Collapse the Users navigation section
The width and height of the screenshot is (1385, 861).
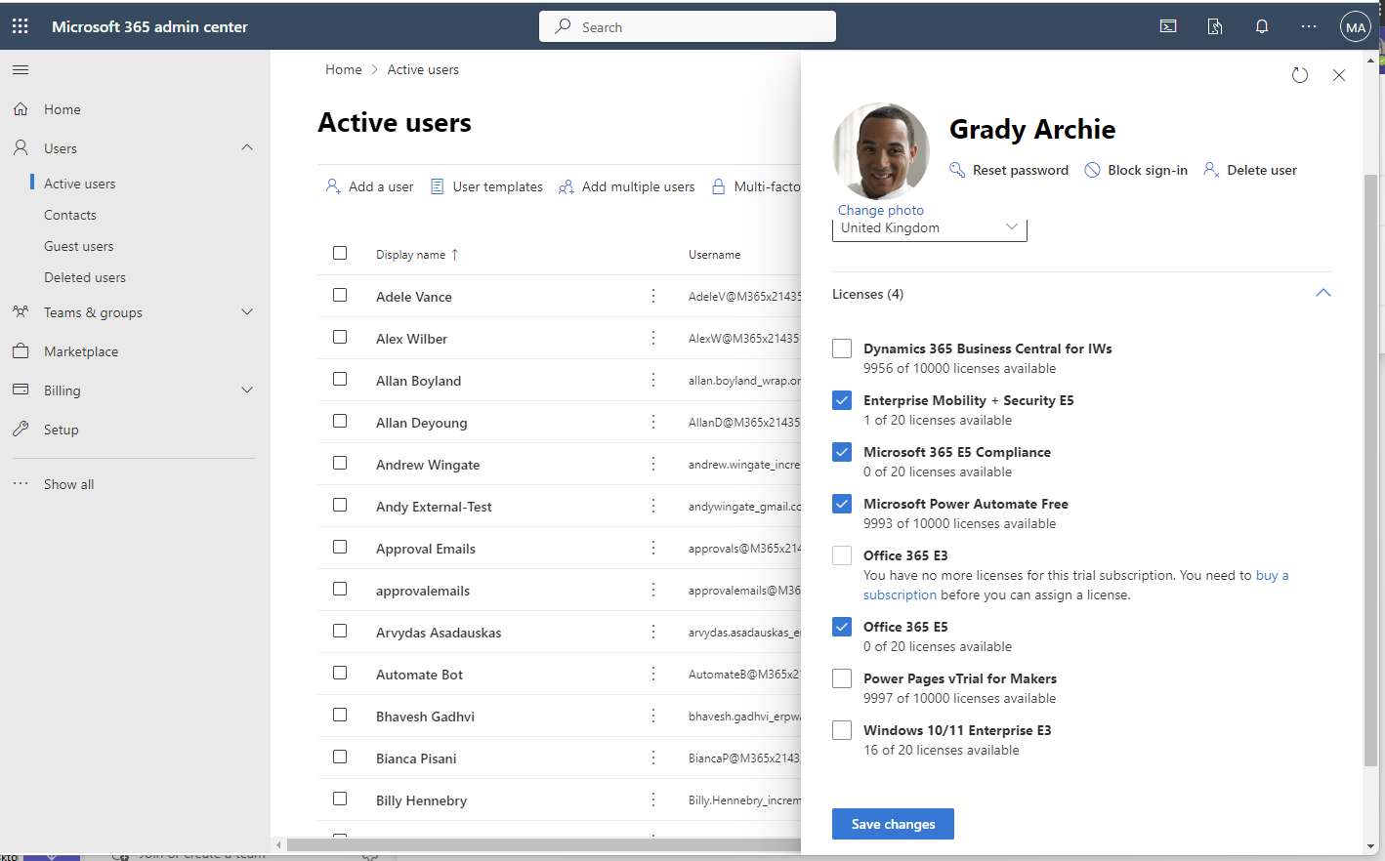[x=247, y=147]
